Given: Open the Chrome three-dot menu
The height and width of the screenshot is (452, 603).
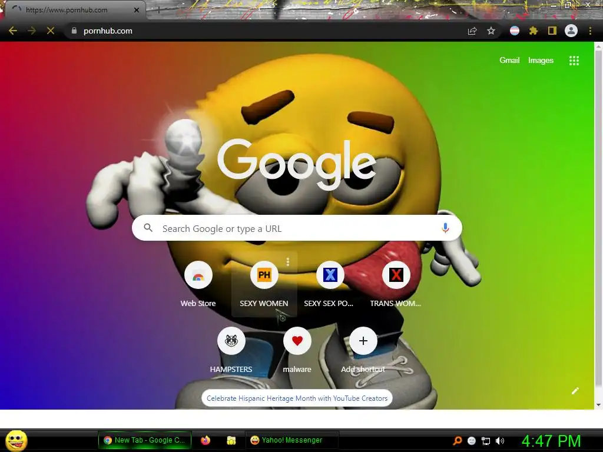Looking at the screenshot, I should point(590,31).
